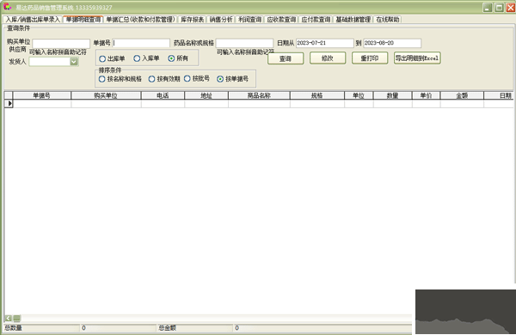Click the 重打印 button

click(x=370, y=58)
